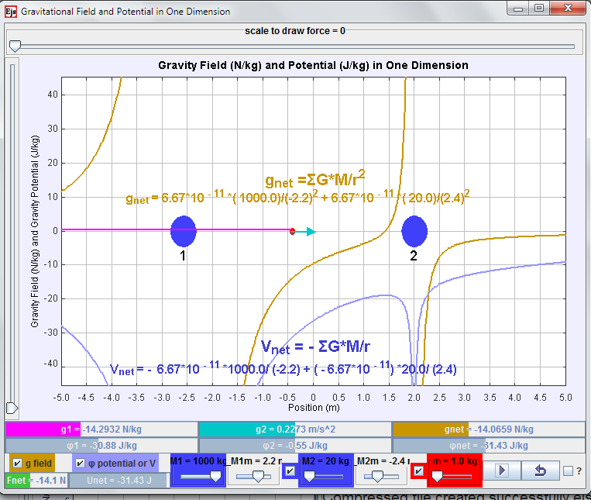The width and height of the screenshot is (591, 500).
Task: Click the blue Vnet = -ΣG*M/r formula heading
Action: (x=315, y=347)
